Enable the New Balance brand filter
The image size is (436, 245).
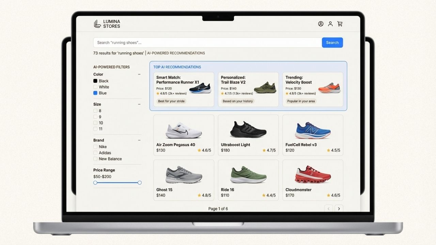pyautogui.click(x=95, y=159)
